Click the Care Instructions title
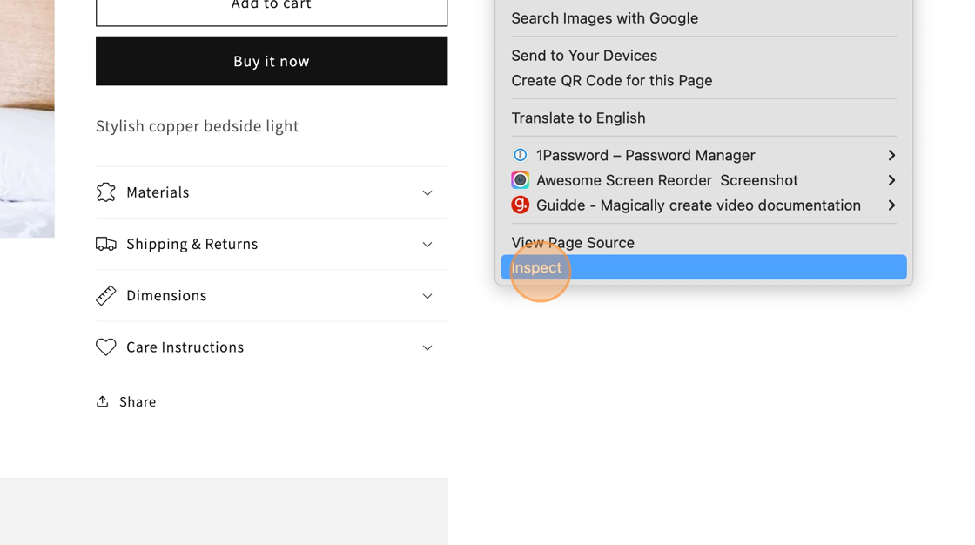The image size is (975, 545). (x=185, y=347)
